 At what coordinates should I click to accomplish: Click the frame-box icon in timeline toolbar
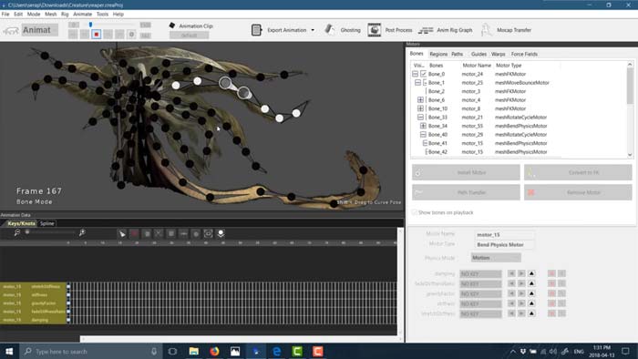click(208, 233)
